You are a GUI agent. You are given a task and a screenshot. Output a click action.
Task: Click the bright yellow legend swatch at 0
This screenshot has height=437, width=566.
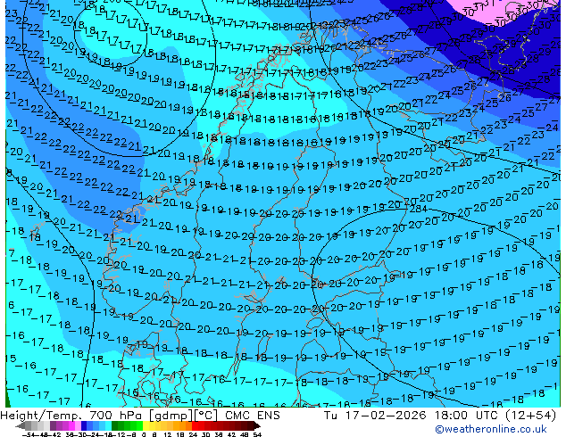pos(146,426)
